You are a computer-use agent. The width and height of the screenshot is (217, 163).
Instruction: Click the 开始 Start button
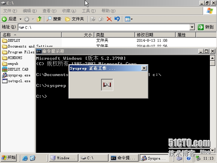[x=9, y=158]
